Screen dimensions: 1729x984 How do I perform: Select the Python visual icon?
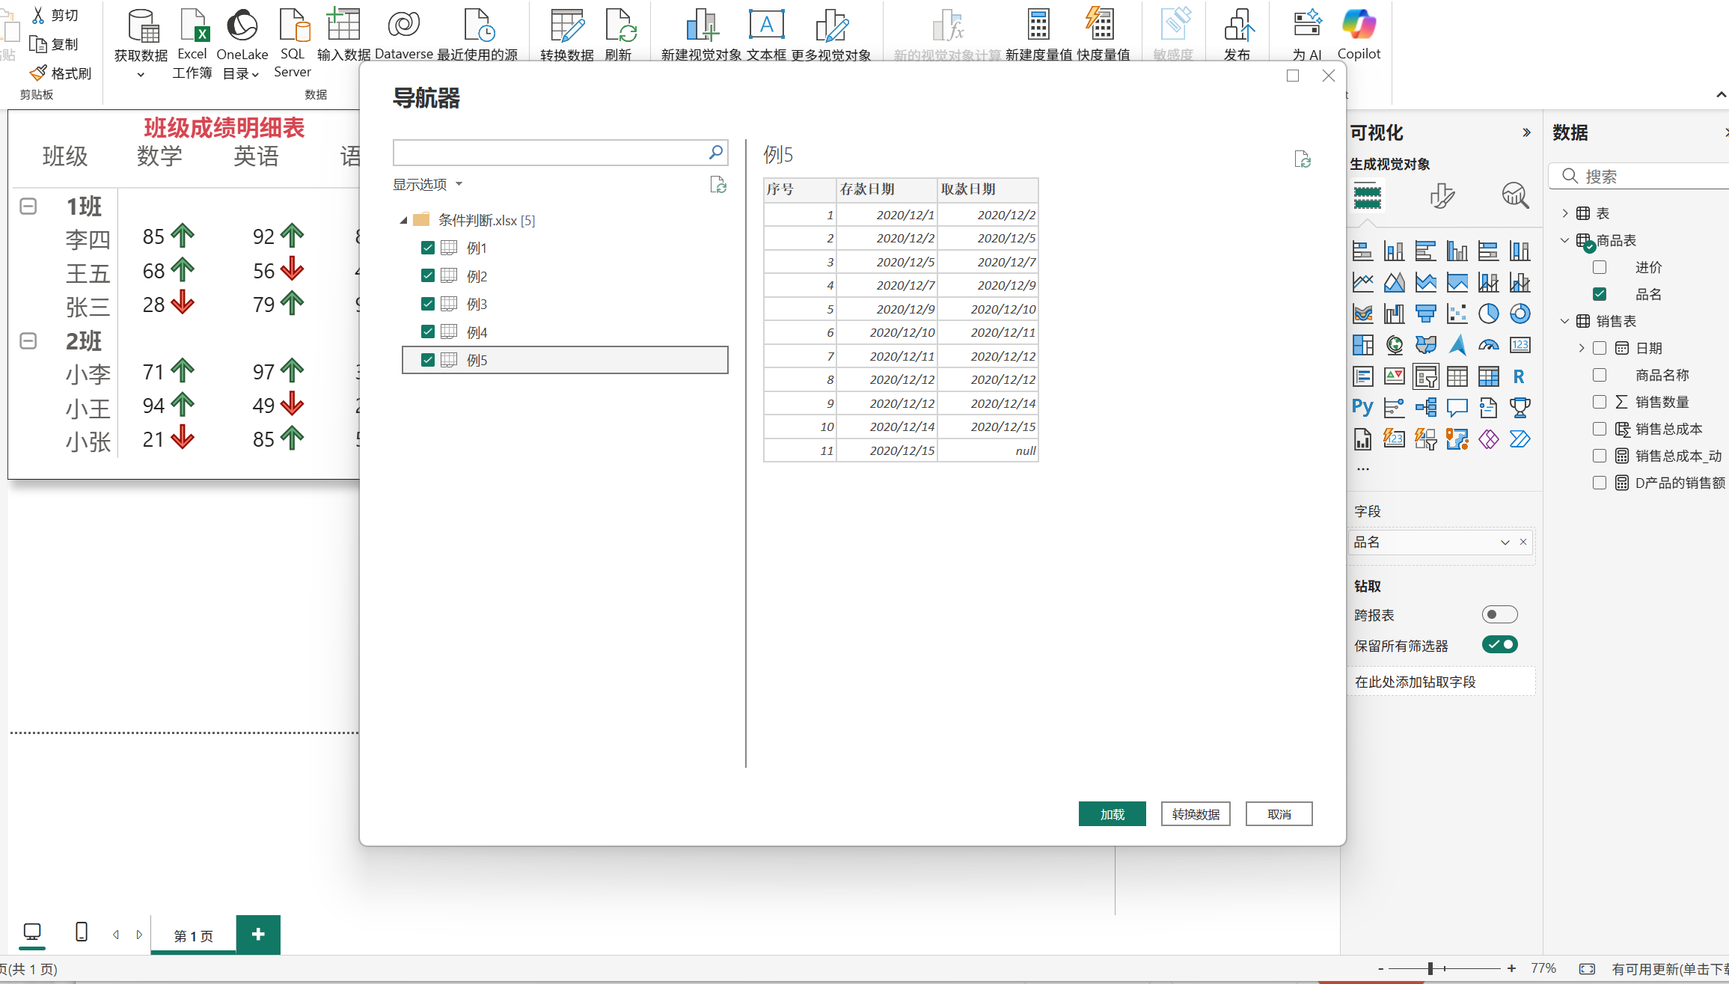[1362, 407]
